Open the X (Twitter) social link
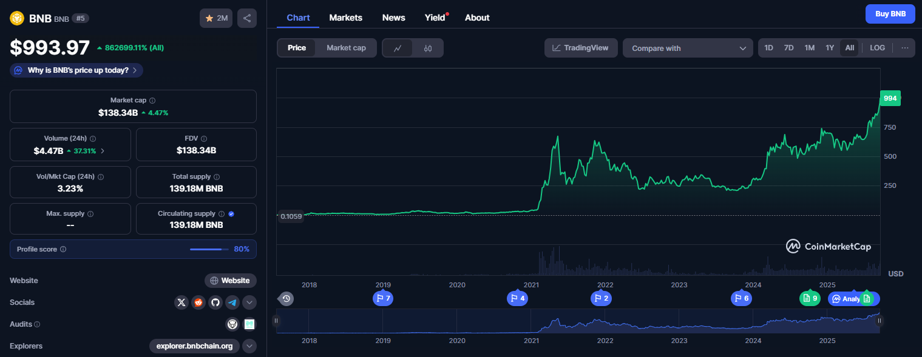Screen dimensions: 922x357 point(181,302)
